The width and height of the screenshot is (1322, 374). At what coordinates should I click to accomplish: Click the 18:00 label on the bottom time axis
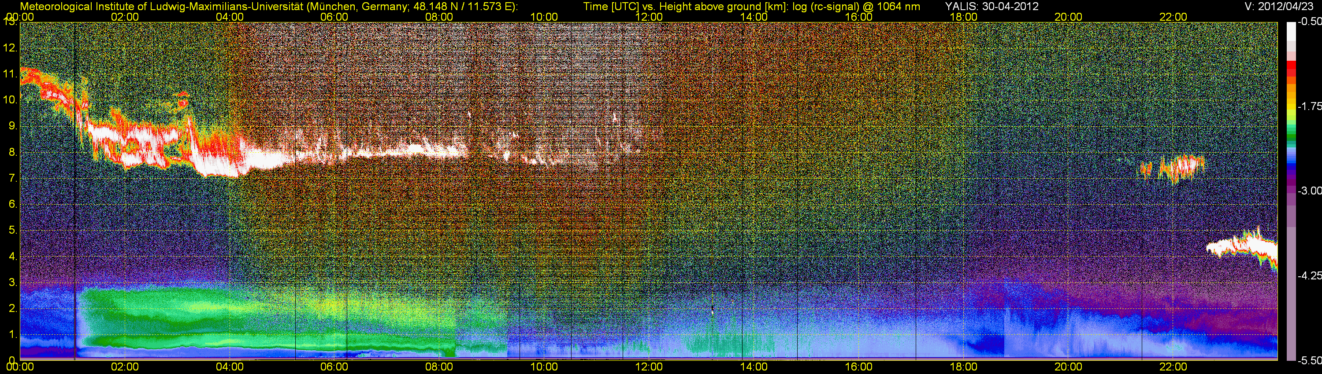pyautogui.click(x=963, y=367)
